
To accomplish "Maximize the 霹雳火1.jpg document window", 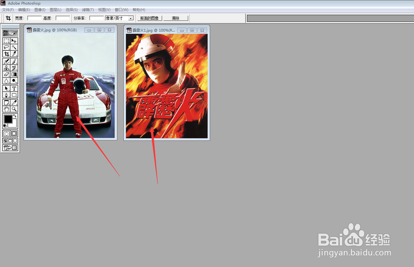I will pyautogui.click(x=192, y=30).
